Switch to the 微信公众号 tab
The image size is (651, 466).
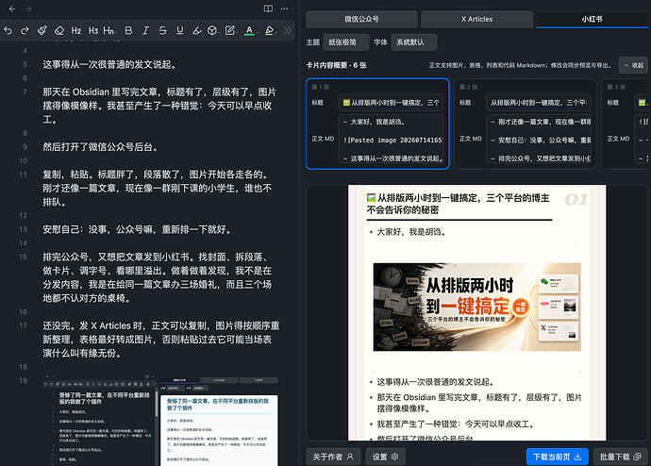point(361,19)
